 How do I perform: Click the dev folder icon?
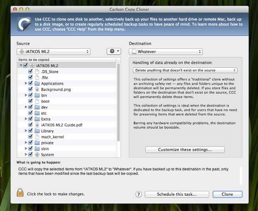tap(37, 107)
